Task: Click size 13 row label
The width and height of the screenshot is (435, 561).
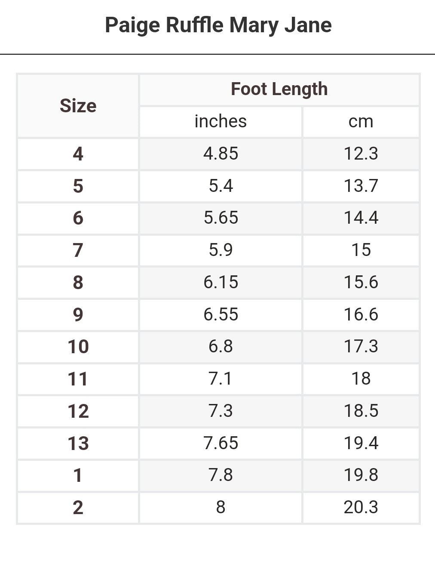Action: (78, 443)
